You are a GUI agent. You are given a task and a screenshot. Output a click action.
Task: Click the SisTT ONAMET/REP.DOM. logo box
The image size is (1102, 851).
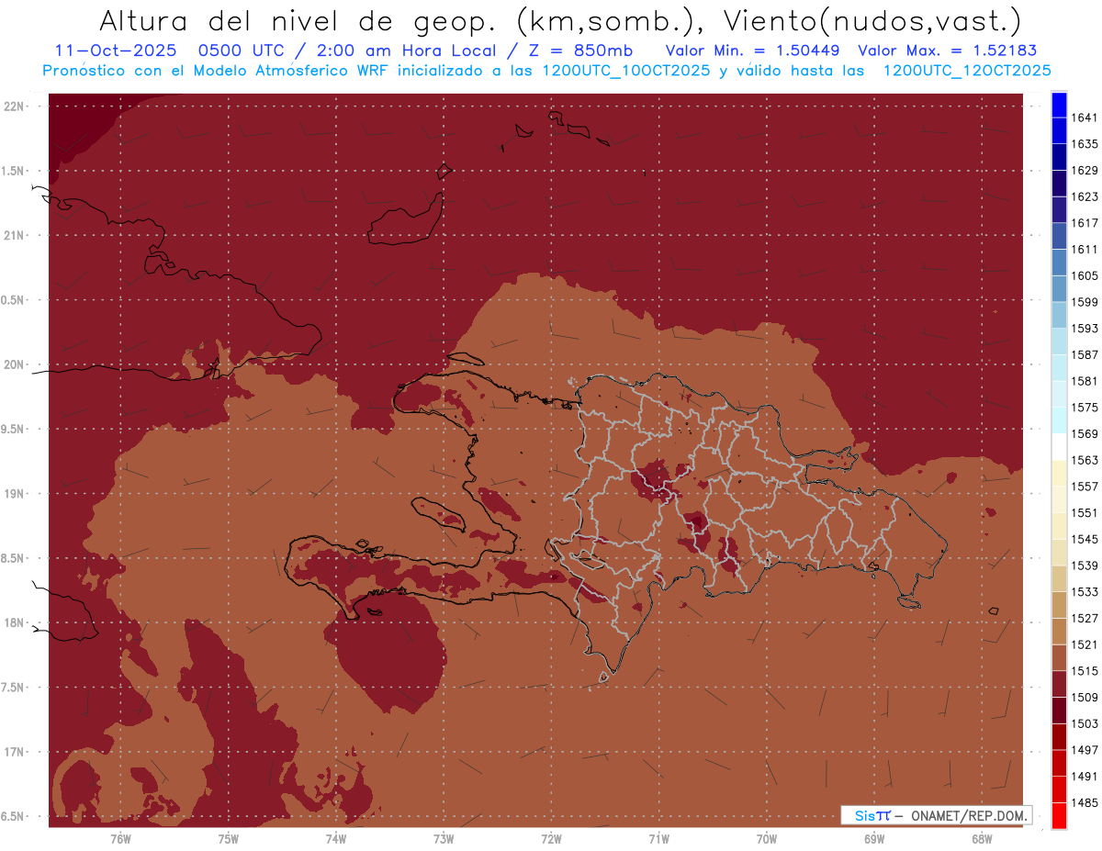point(936,815)
